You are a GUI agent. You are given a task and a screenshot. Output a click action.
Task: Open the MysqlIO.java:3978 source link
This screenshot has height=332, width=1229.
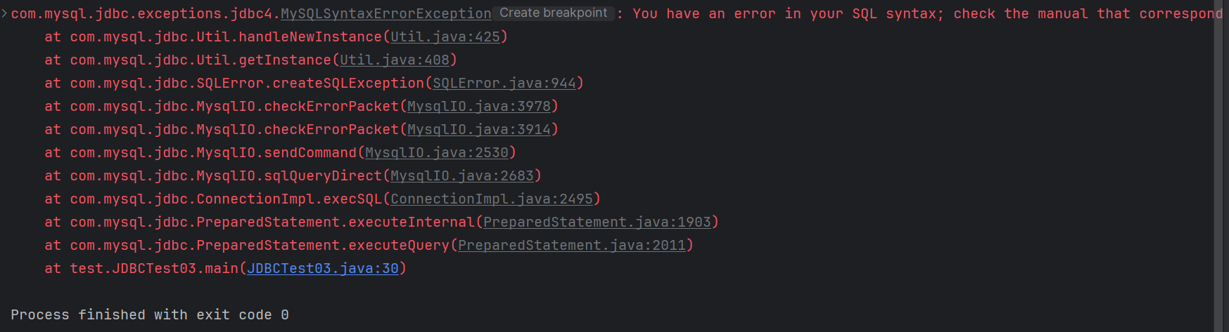click(478, 106)
